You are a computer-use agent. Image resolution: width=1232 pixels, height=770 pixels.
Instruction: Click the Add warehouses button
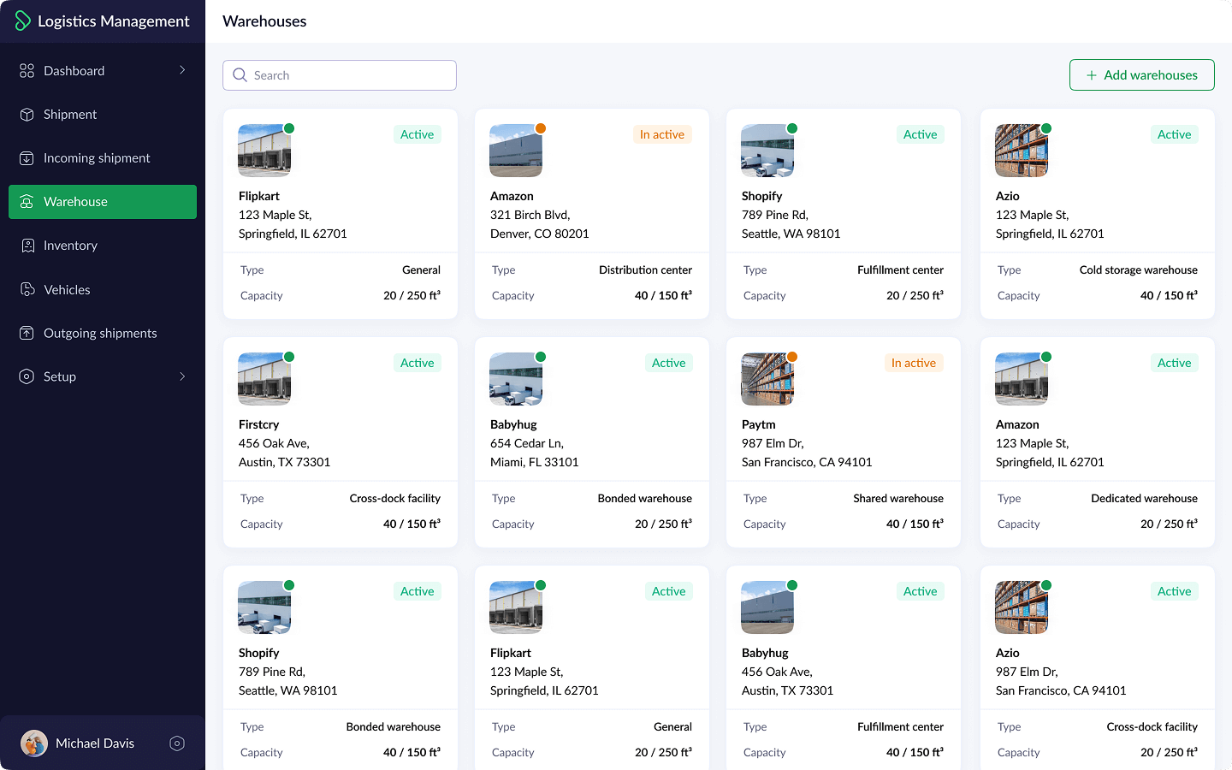pyautogui.click(x=1141, y=75)
